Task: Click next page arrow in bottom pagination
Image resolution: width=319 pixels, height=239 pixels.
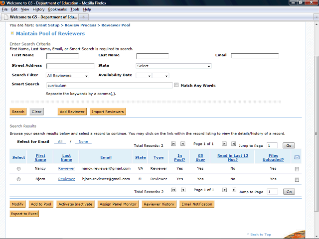Action: (x=224, y=190)
